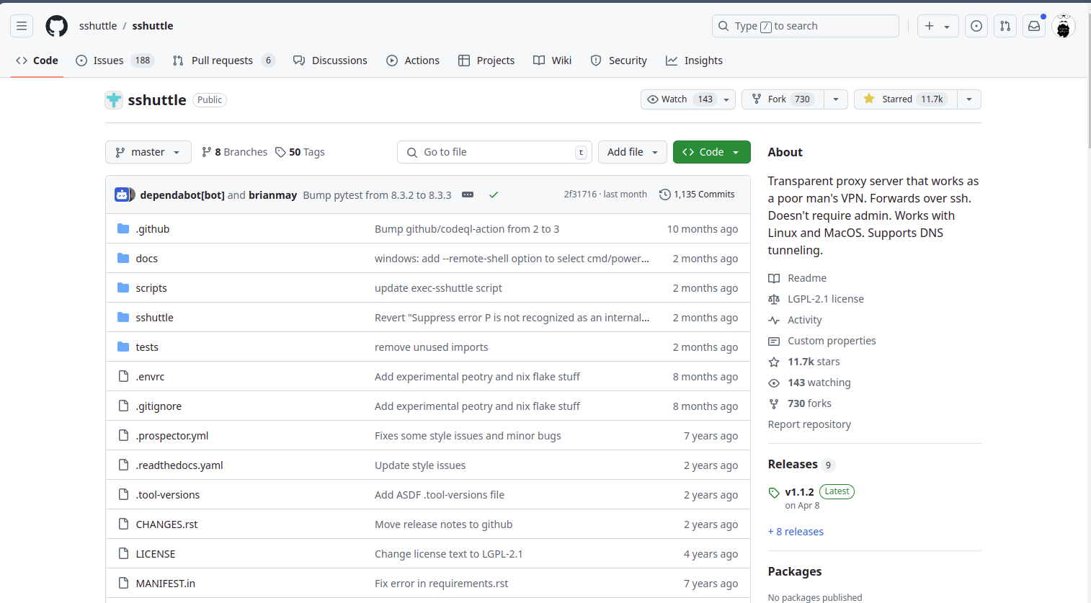Open the docs folder
The height and width of the screenshot is (603, 1091).
tap(147, 259)
